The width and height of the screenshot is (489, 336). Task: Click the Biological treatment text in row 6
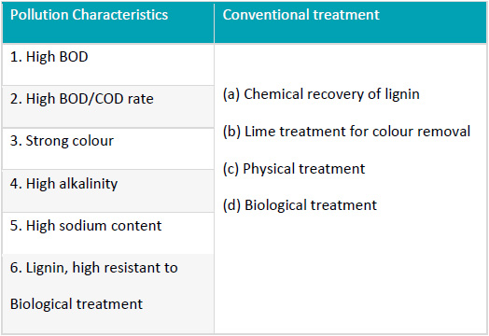tap(77, 304)
